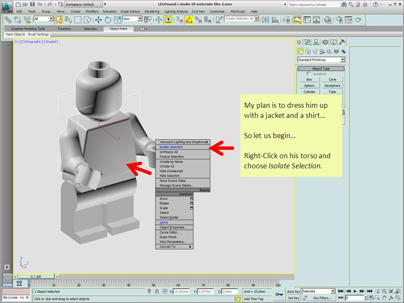This screenshot has height=303, width=404.
Task: Open the Curve Editor toolbar icon
Action: point(307,20)
